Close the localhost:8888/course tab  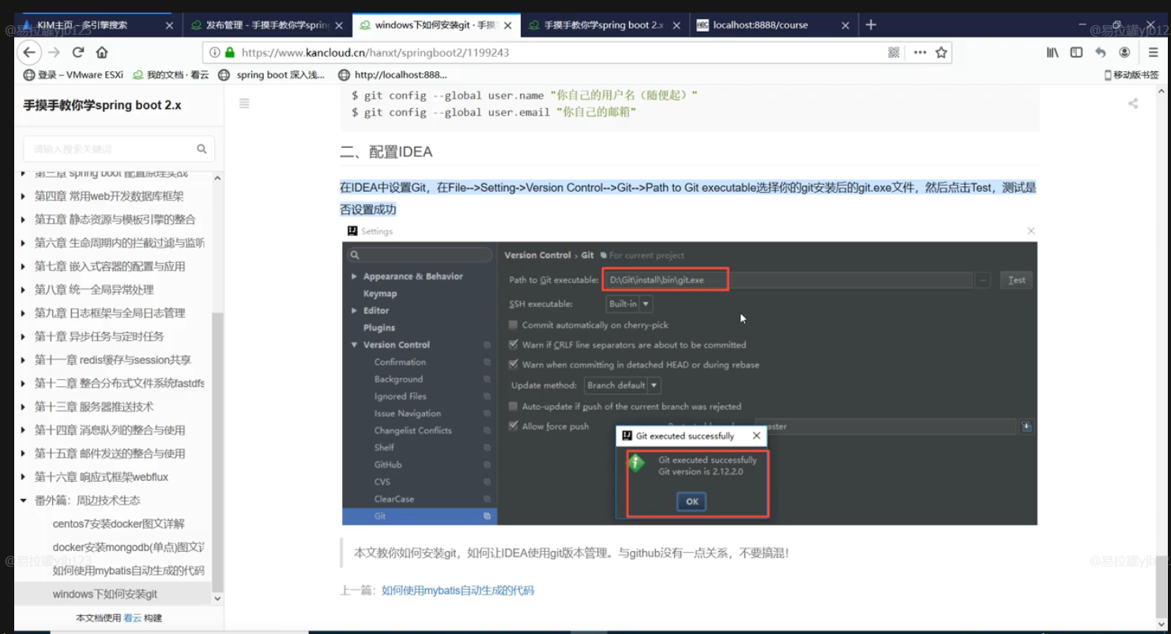[845, 25]
